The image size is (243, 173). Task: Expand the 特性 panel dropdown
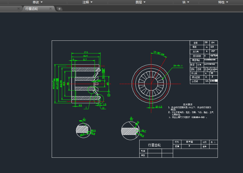[223, 2]
